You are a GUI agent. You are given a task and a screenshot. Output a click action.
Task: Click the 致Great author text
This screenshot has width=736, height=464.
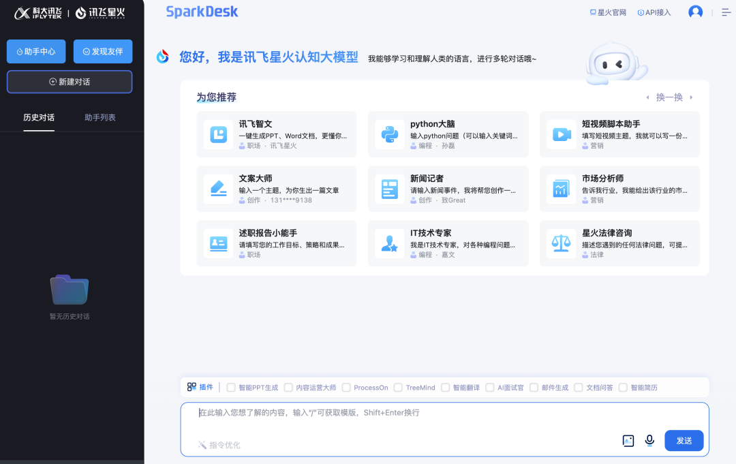(453, 200)
